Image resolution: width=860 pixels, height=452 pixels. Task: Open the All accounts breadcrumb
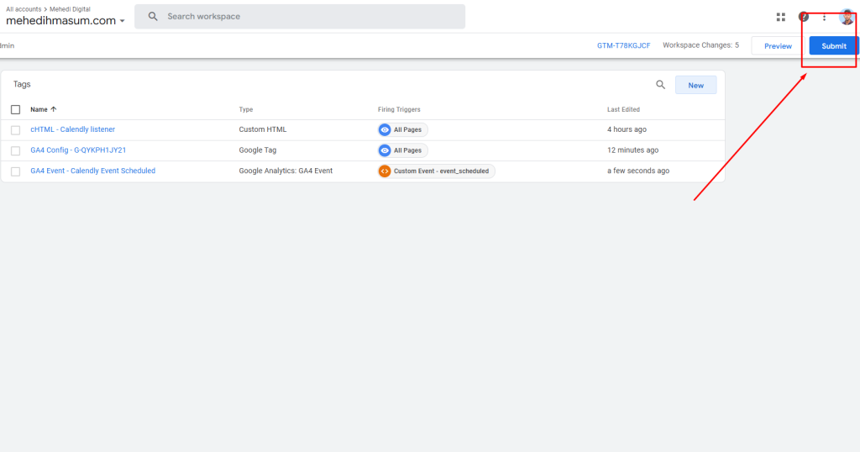tap(24, 9)
